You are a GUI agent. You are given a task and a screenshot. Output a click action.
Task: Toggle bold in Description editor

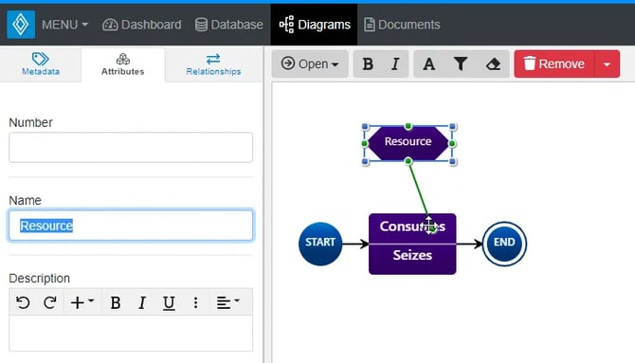pyautogui.click(x=116, y=302)
